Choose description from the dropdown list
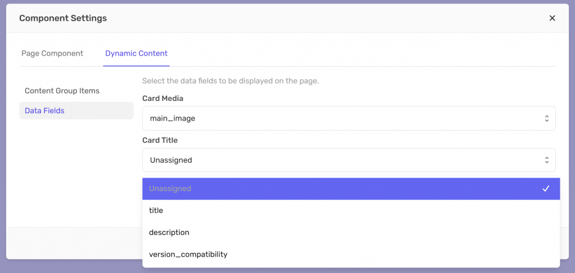This screenshot has height=273, width=575. (169, 232)
